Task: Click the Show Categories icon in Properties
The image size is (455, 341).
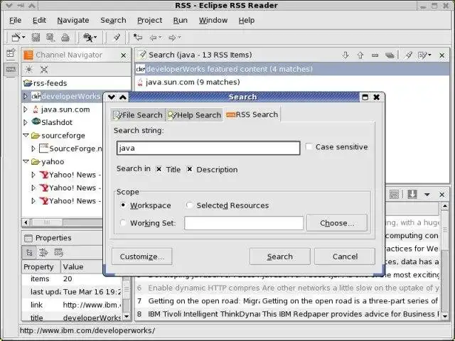Action: click(x=29, y=253)
